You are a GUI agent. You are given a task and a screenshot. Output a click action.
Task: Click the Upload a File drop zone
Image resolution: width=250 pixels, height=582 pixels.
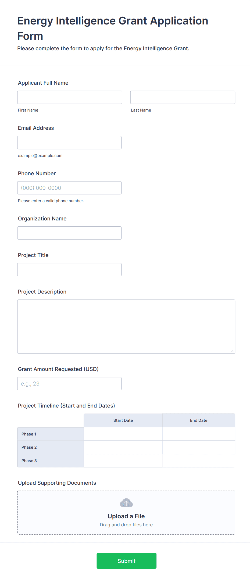coord(126,512)
